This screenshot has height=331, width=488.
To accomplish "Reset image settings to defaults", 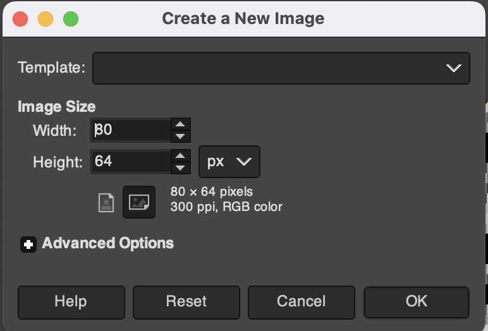I will (x=186, y=303).
